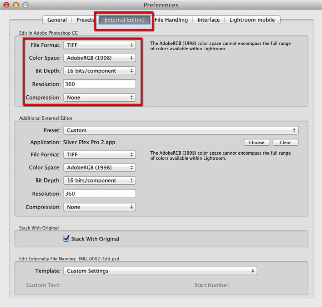The height and width of the screenshot is (307, 322).
Task: Minimize the Preferences window
Action: (16, 5)
